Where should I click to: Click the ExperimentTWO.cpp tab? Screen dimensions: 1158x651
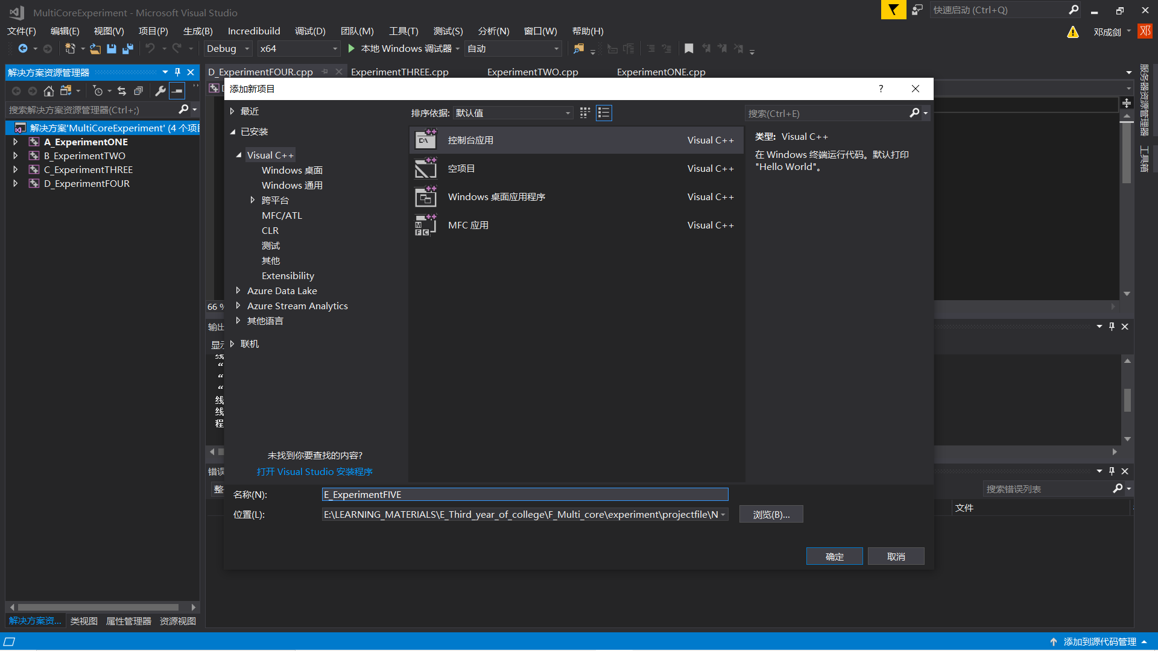coord(532,72)
